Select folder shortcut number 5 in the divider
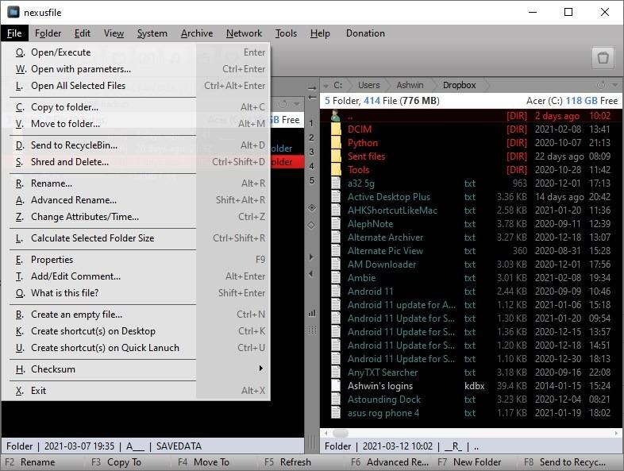 pyautogui.click(x=311, y=180)
